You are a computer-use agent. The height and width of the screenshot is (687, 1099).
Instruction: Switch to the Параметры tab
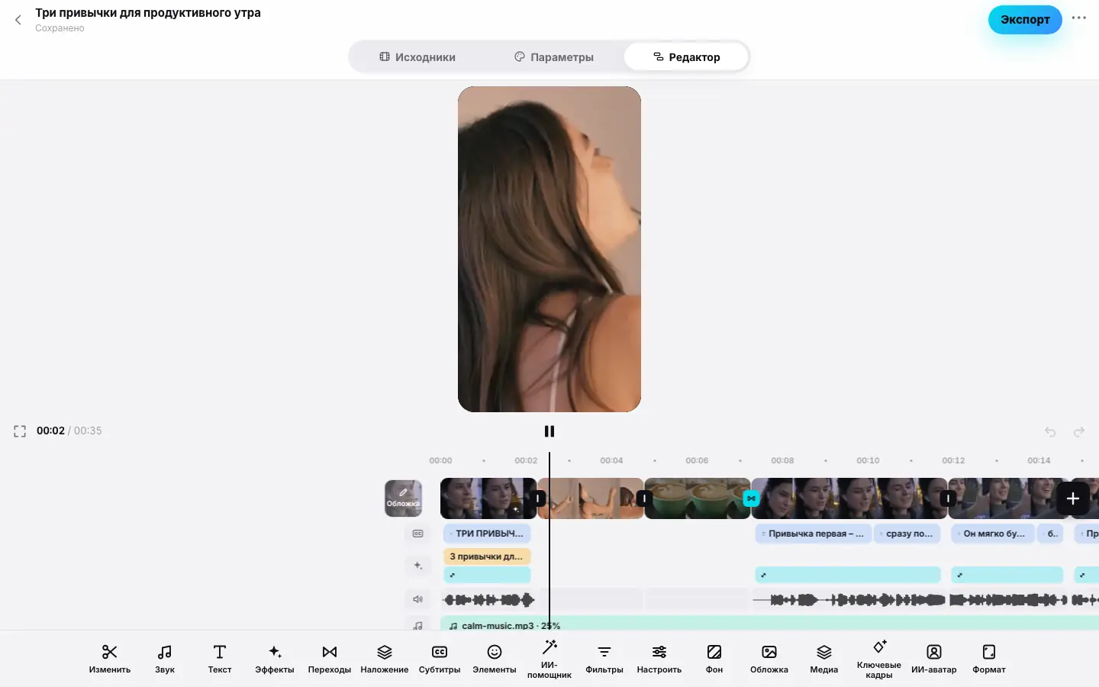click(x=554, y=57)
